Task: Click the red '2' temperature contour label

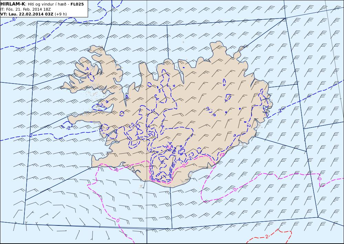Action: [x=267, y=236]
